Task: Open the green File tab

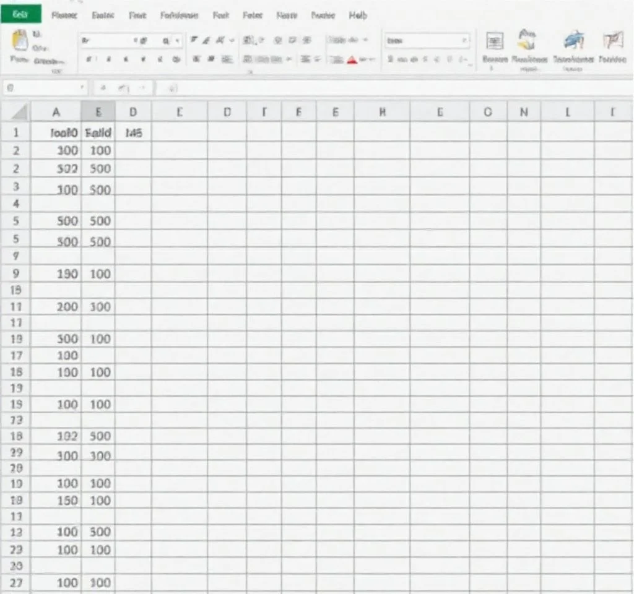Action: [21, 14]
